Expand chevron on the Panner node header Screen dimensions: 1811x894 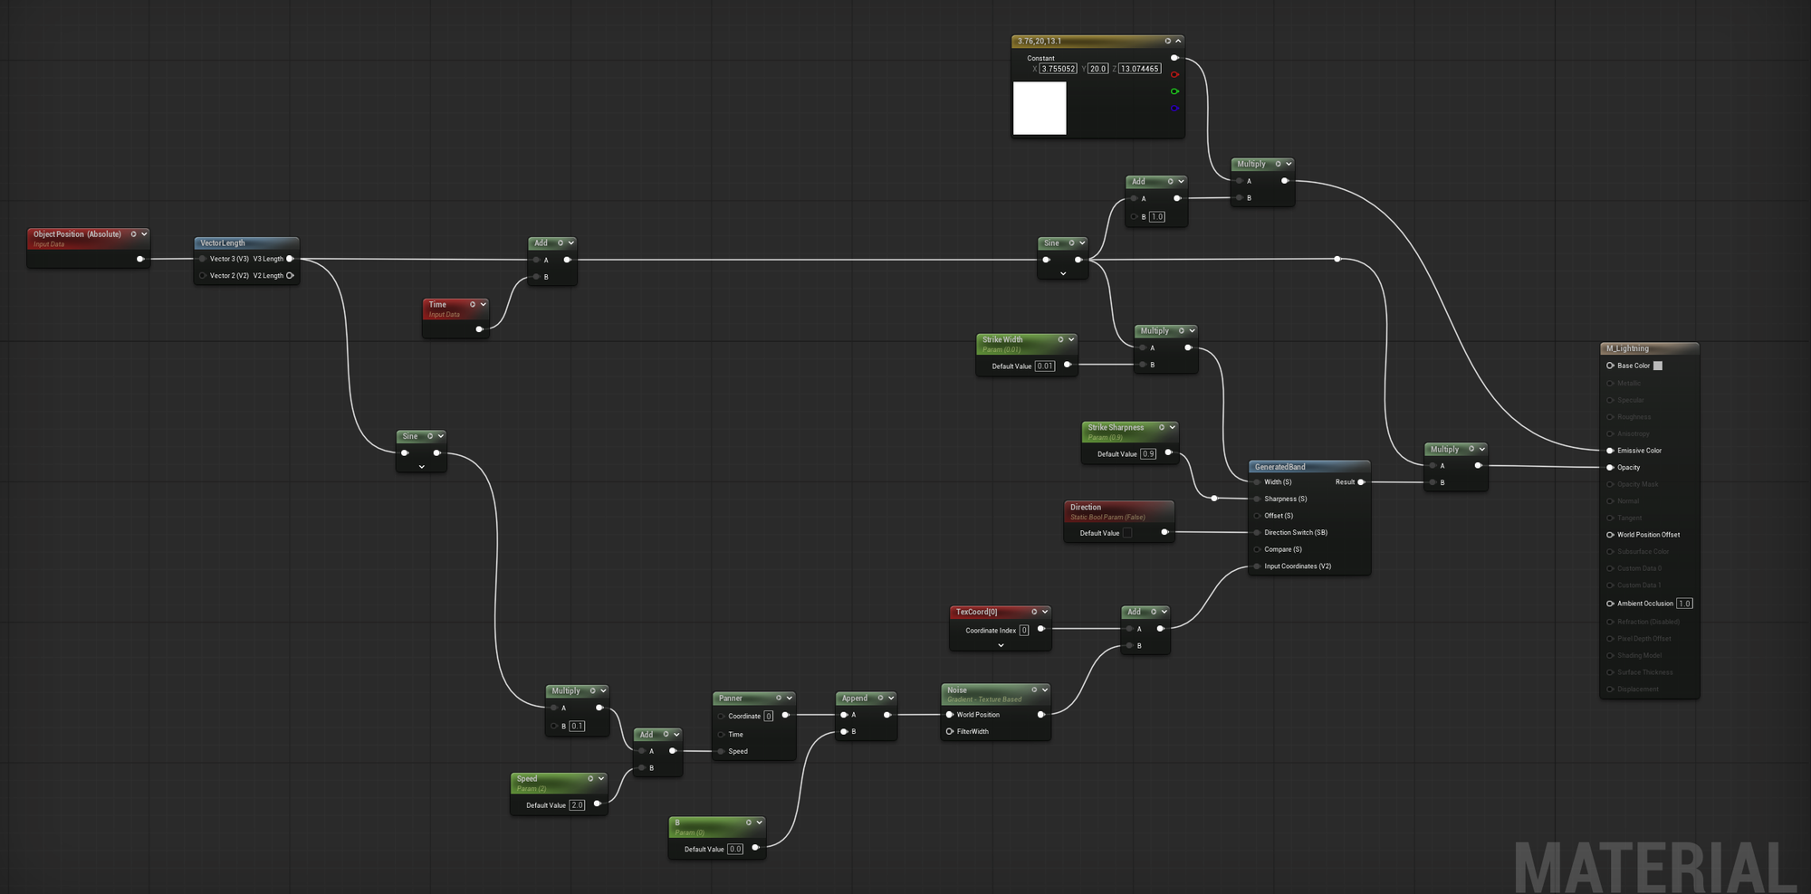point(790,698)
